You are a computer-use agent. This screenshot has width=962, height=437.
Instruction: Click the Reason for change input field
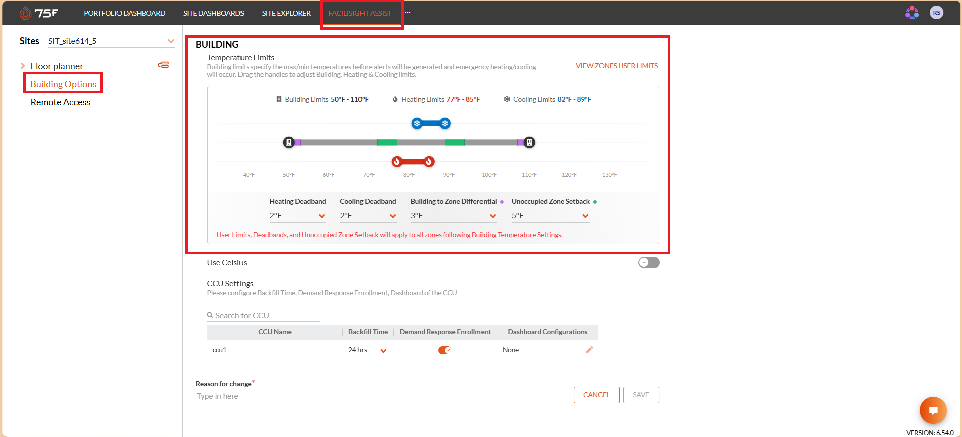tap(379, 396)
